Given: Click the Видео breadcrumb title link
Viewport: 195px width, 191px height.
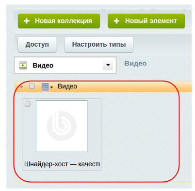Looking at the screenshot, I should (135, 63).
